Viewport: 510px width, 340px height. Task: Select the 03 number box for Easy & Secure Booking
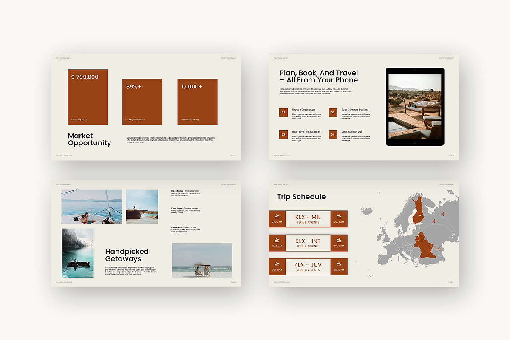click(x=333, y=113)
